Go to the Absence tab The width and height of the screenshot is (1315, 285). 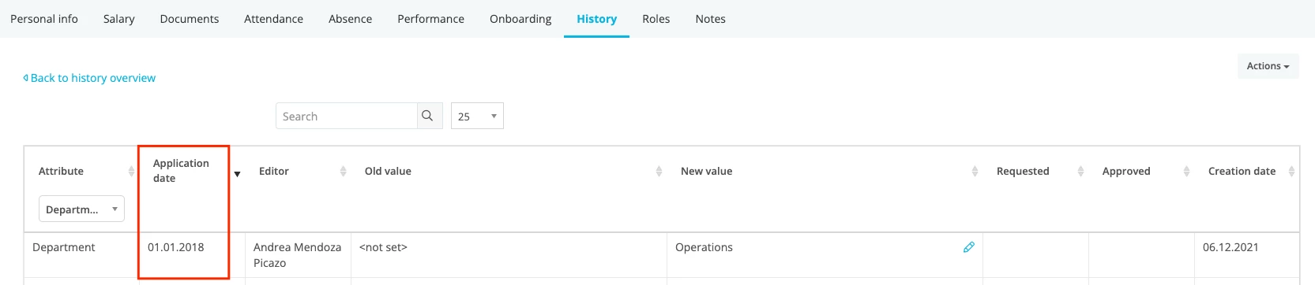pos(350,19)
